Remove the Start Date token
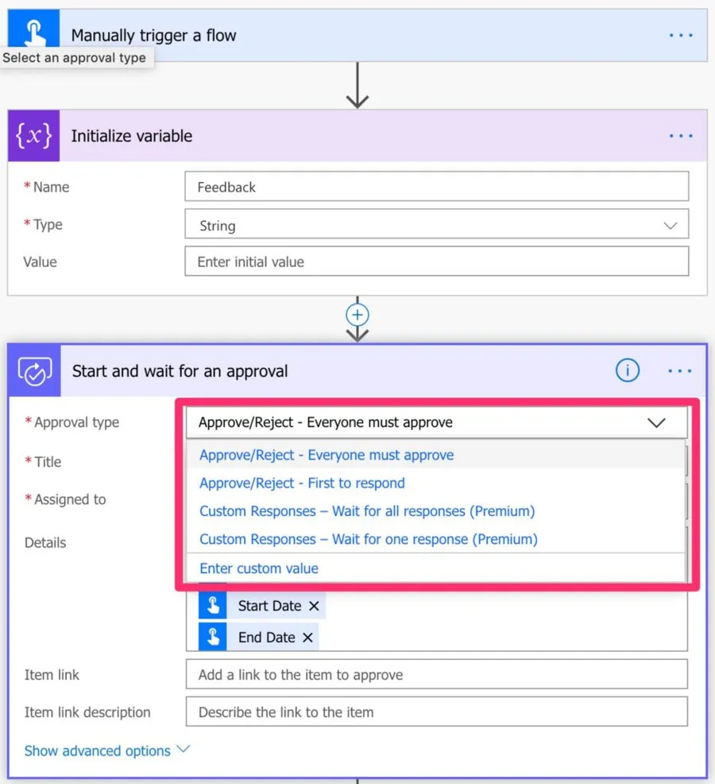715x784 pixels. tap(314, 606)
